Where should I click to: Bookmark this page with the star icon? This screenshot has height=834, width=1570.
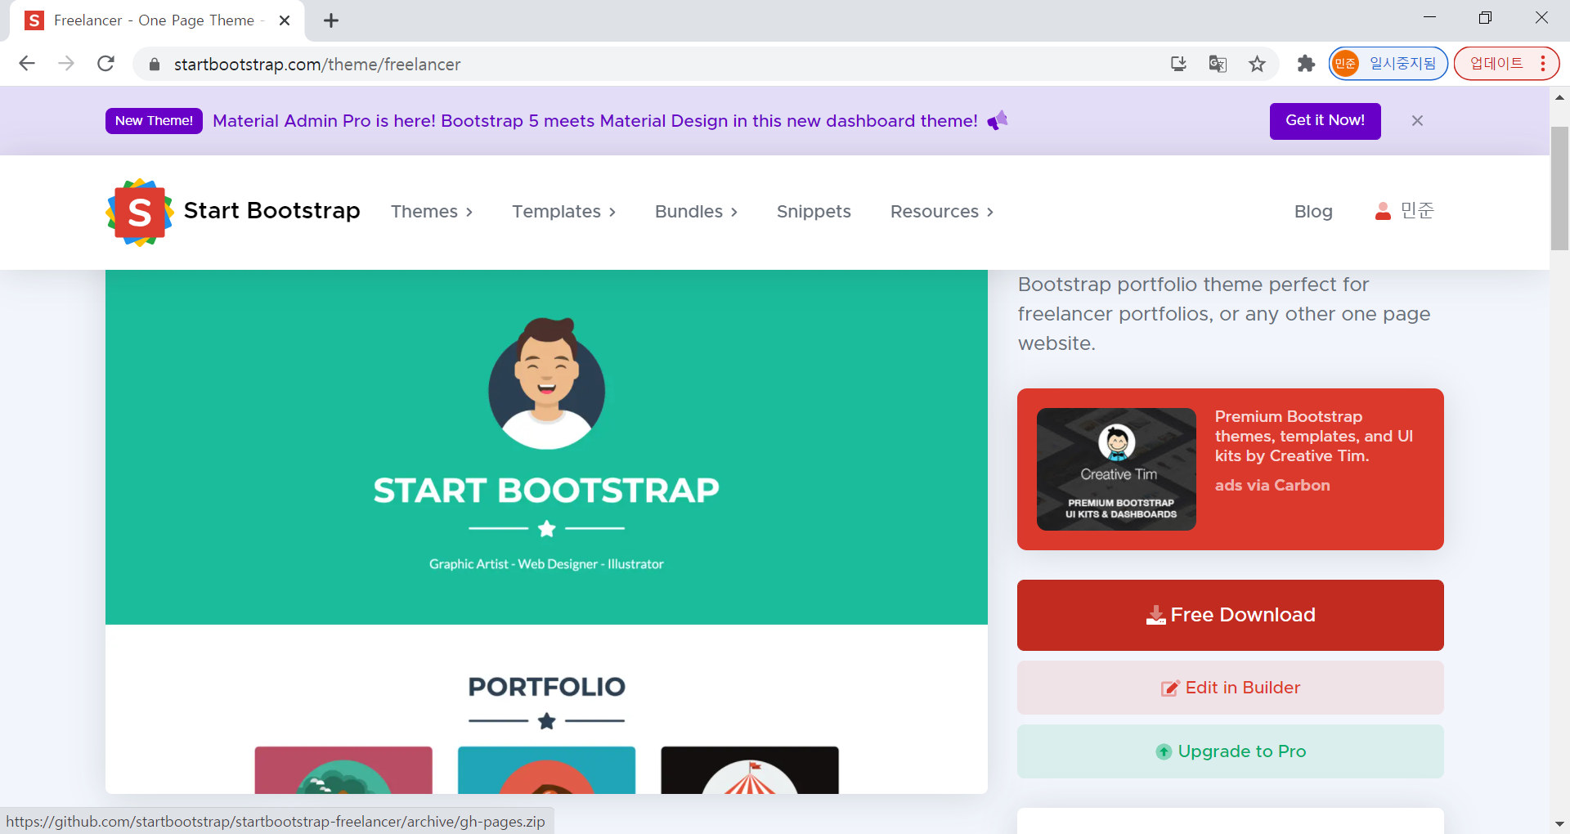tap(1257, 64)
